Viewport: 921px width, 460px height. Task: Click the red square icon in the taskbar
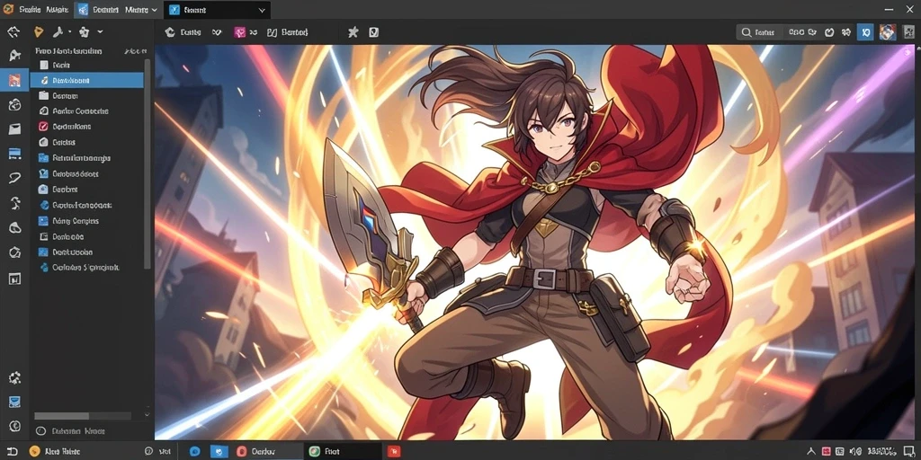[394, 451]
